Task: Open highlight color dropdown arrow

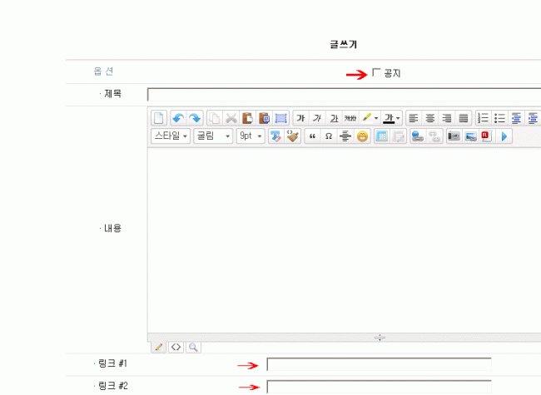Action: pyautogui.click(x=376, y=118)
